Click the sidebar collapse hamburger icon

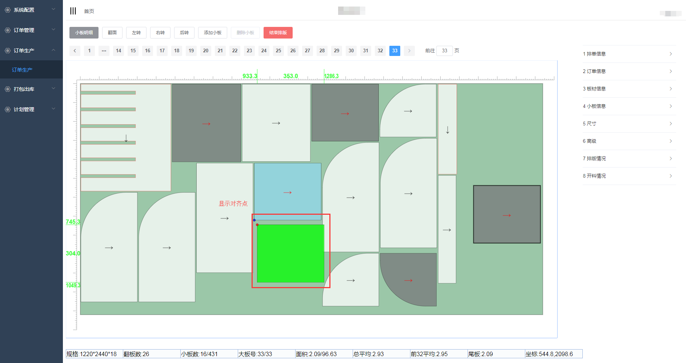pos(73,11)
